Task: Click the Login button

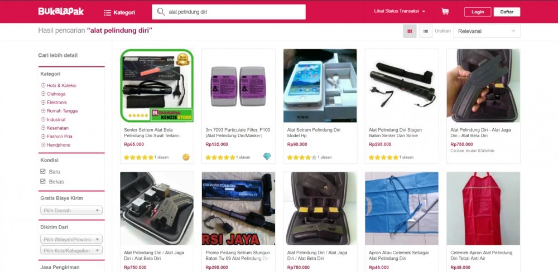Action: [478, 12]
